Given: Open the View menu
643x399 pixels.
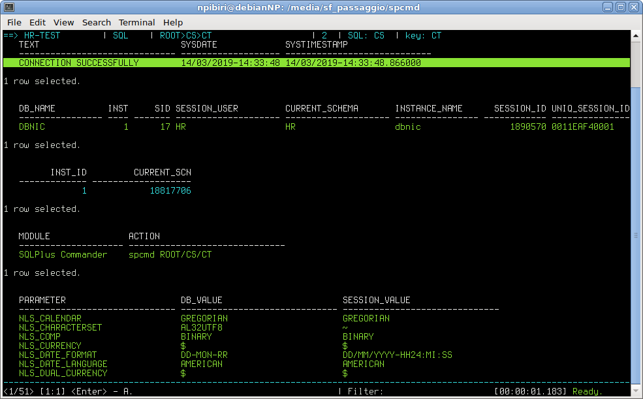Looking at the screenshot, I should 63,22.
